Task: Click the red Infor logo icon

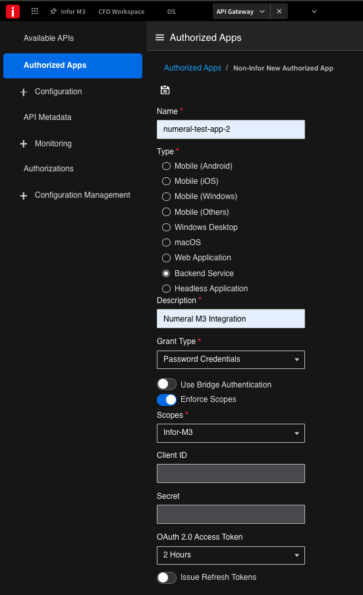Action: (13, 11)
